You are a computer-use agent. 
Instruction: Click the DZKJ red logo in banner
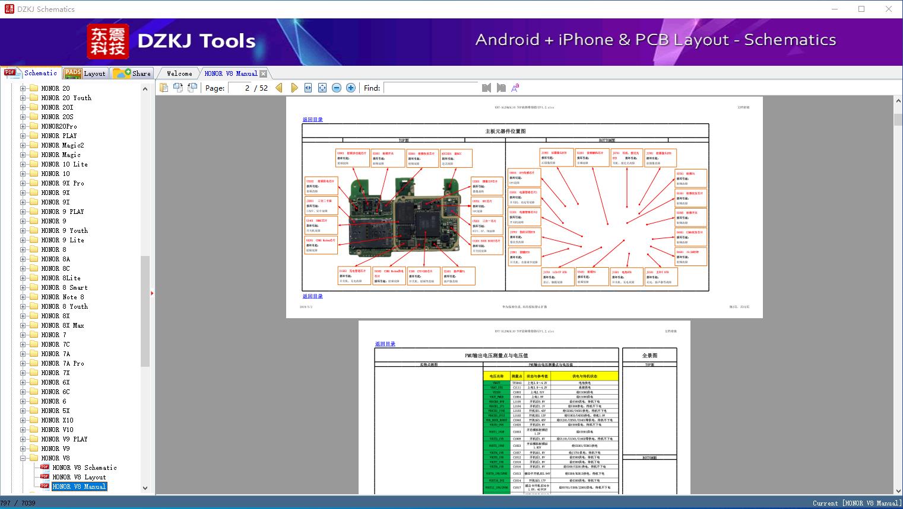pyautogui.click(x=108, y=41)
